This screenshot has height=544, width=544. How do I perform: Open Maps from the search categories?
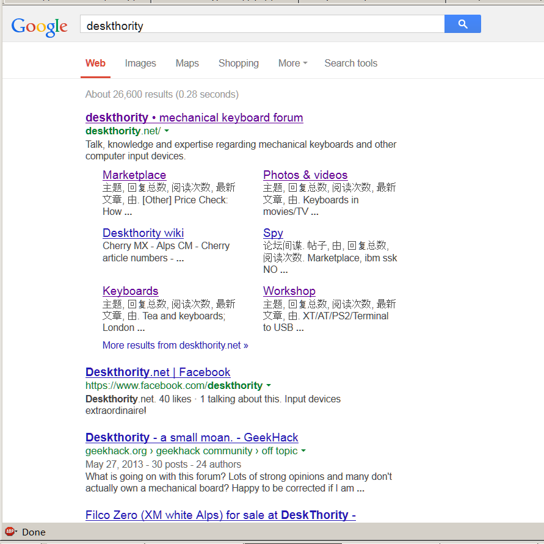[187, 63]
